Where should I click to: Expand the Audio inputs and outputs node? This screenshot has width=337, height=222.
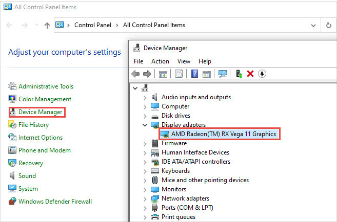tap(146, 97)
